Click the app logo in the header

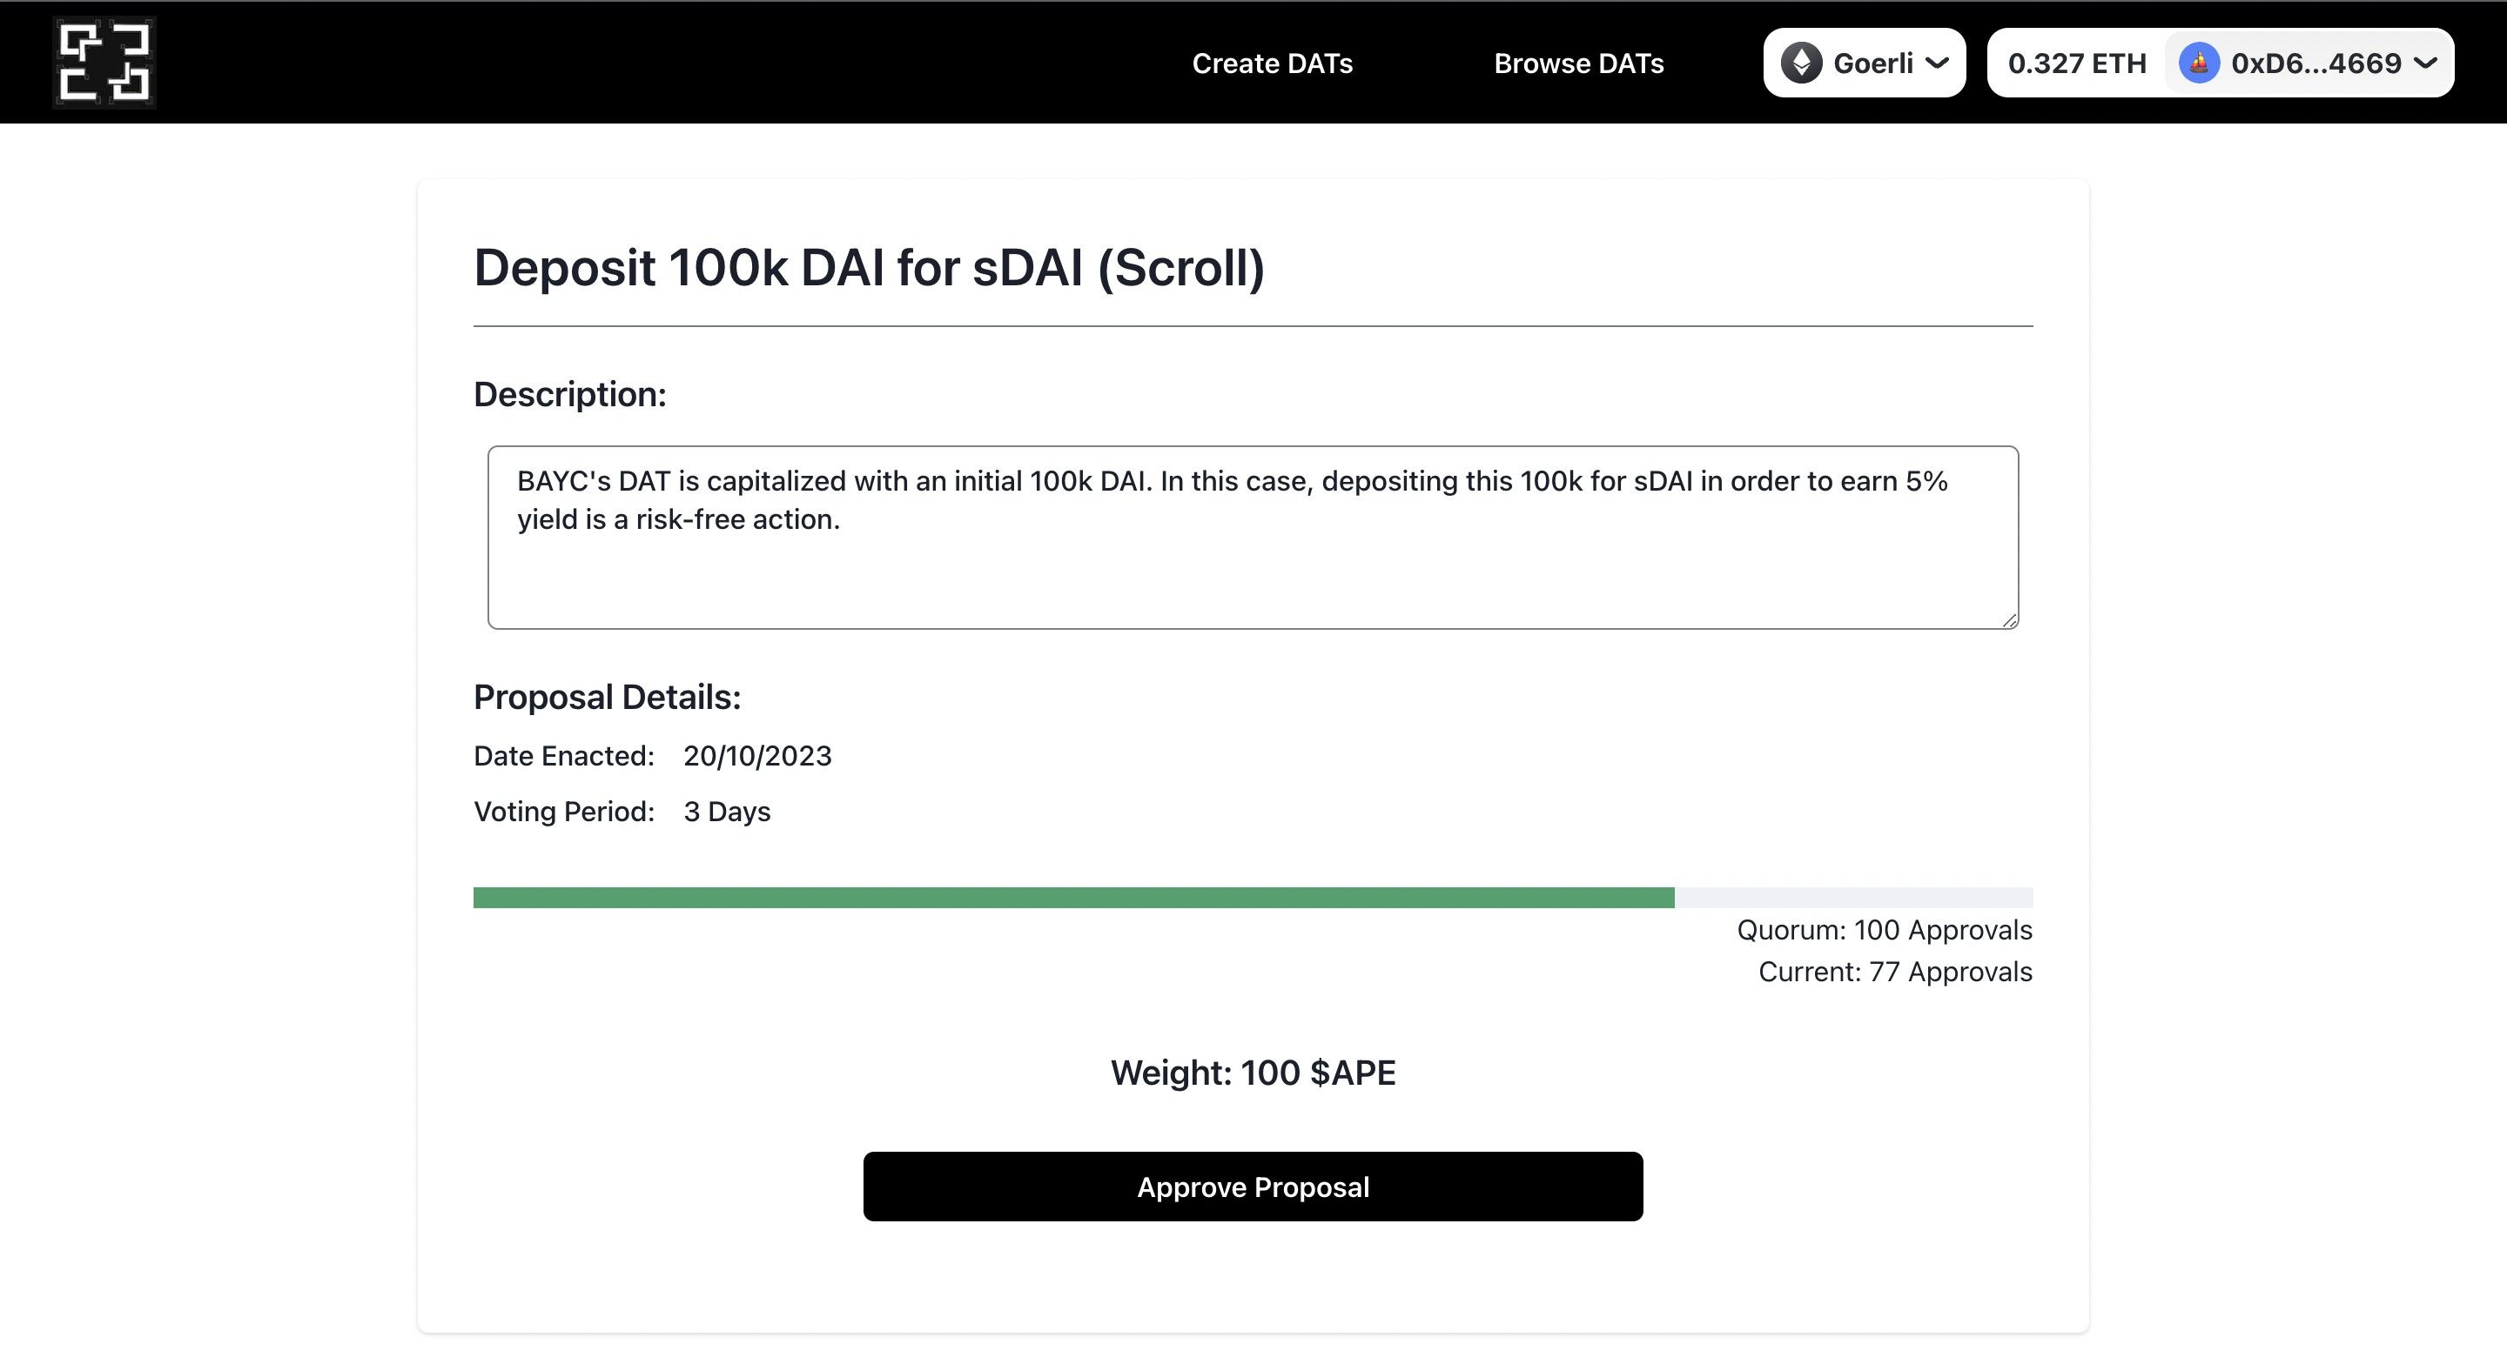pos(104,63)
